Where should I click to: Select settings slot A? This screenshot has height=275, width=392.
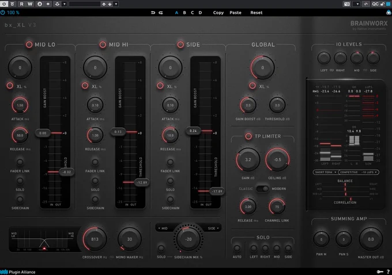176,13
